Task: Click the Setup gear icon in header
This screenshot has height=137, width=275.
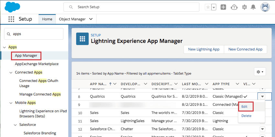Action: [x=245, y=7]
